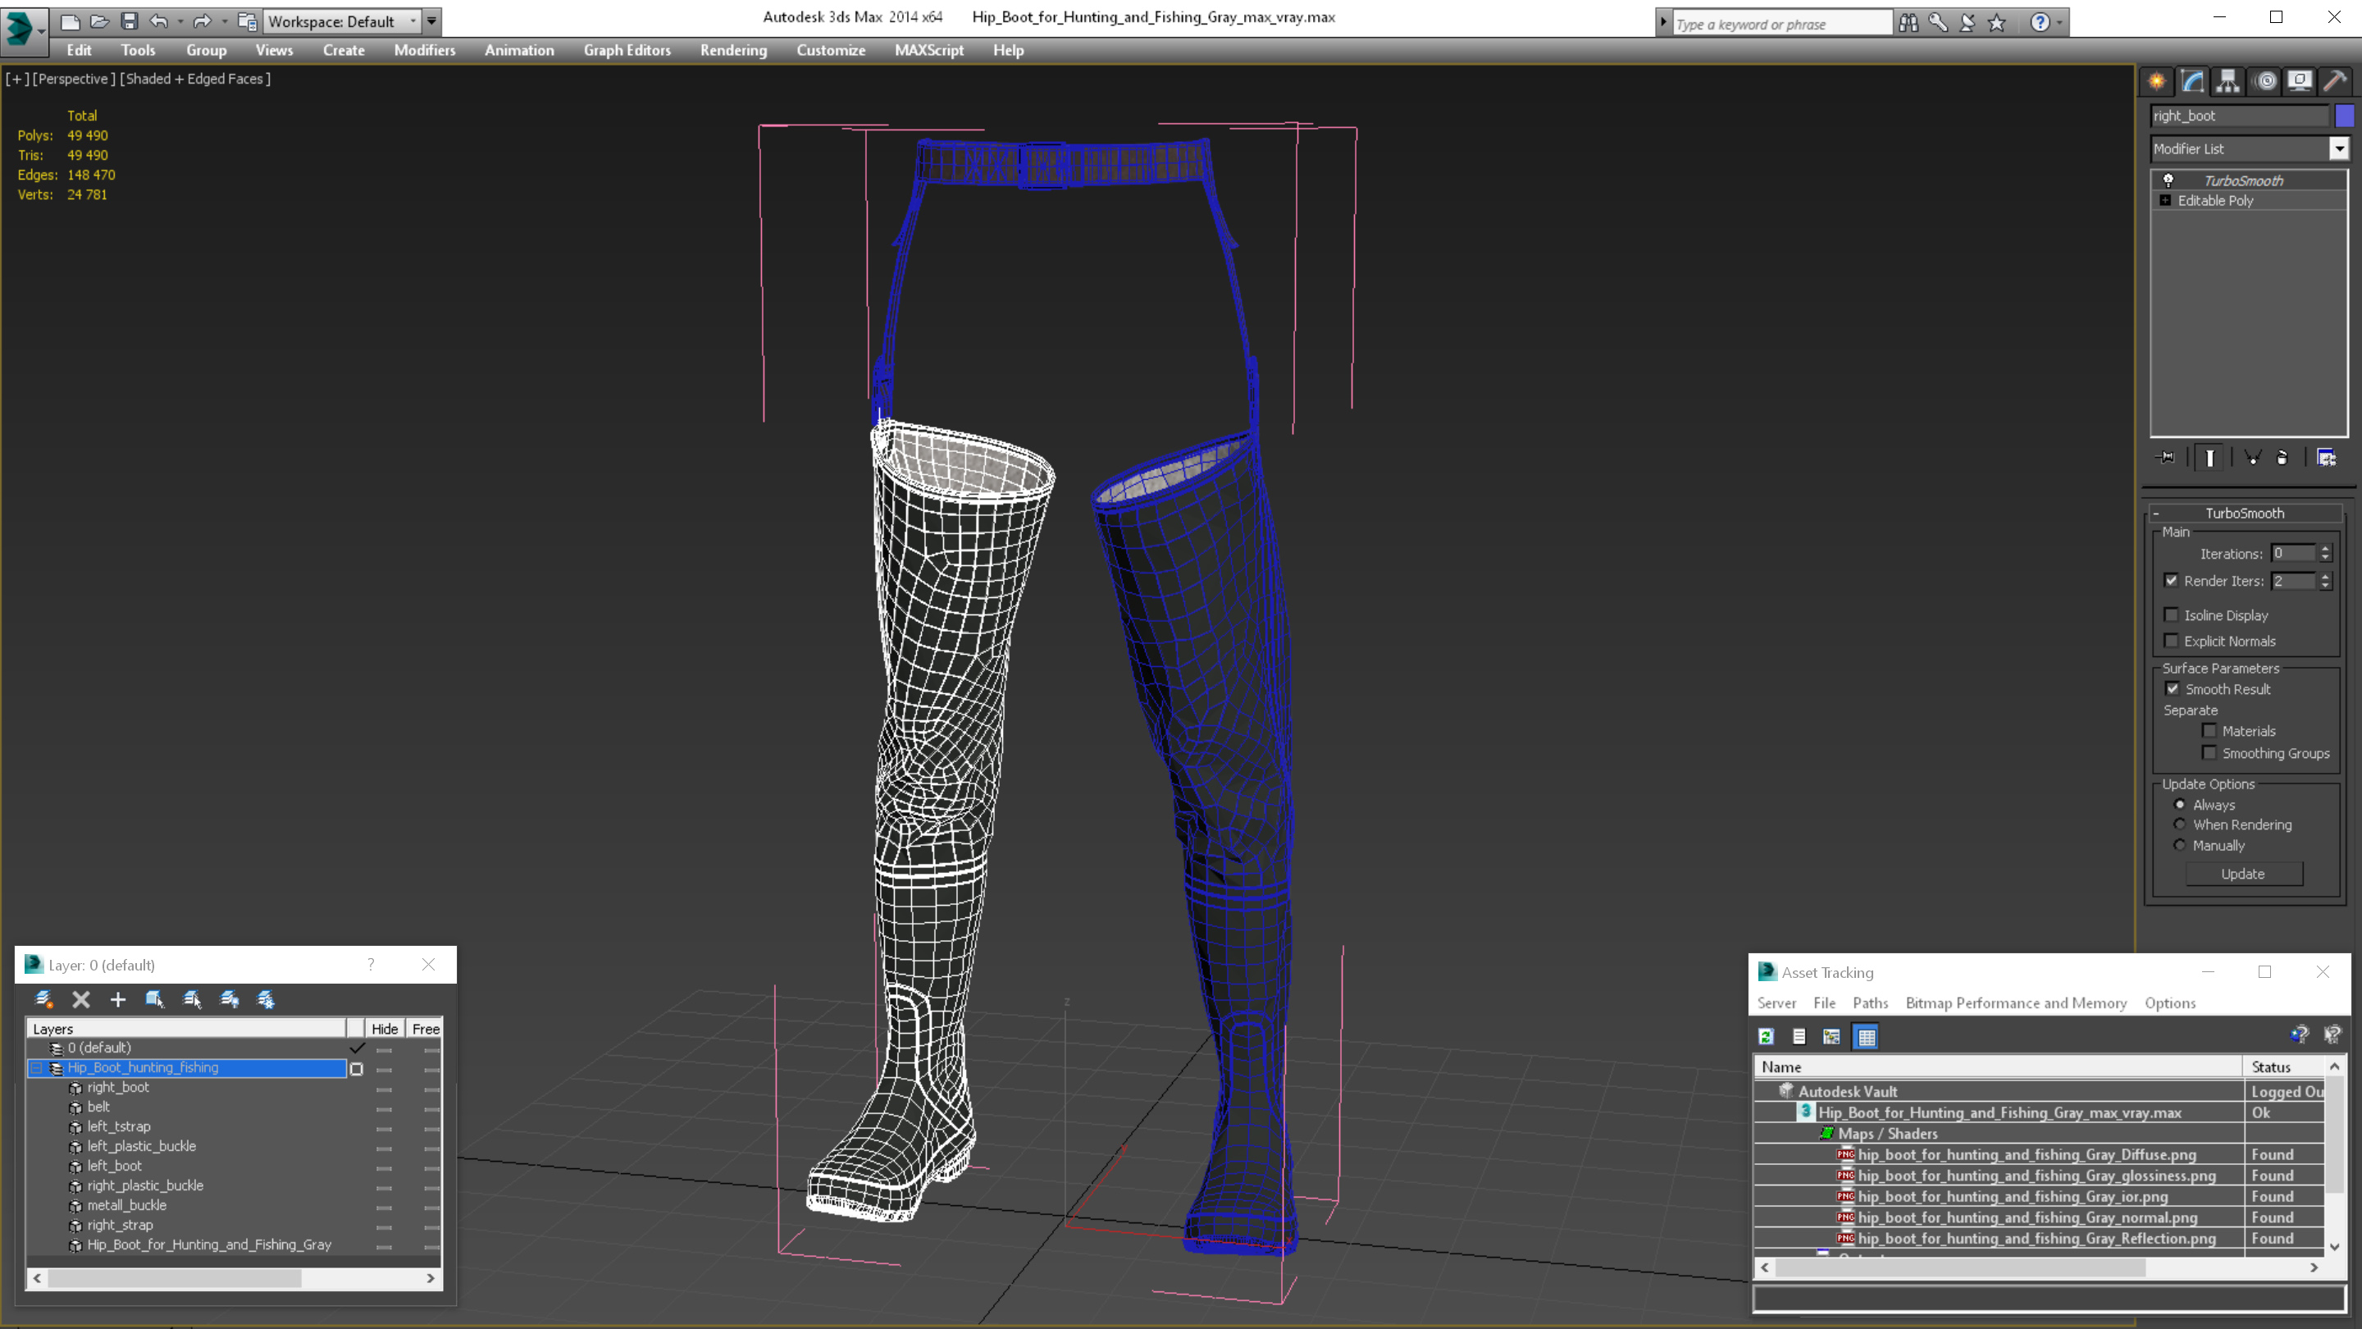Screen dimensions: 2362x1329
Task: Click the Configure Modifier Sets icon
Action: 2326,458
